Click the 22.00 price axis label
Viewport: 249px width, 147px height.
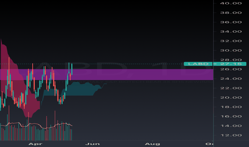point(231,88)
